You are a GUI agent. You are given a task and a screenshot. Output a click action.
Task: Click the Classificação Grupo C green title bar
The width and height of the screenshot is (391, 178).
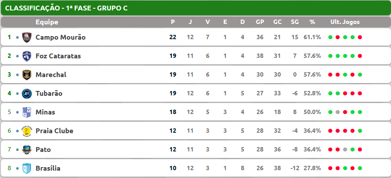(195, 8)
